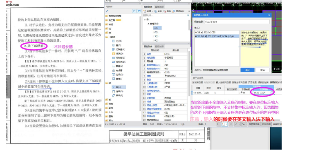Click the 钢筋信息 input field in helper dialog
Viewport: 309px width, 150px height.
(237, 22)
